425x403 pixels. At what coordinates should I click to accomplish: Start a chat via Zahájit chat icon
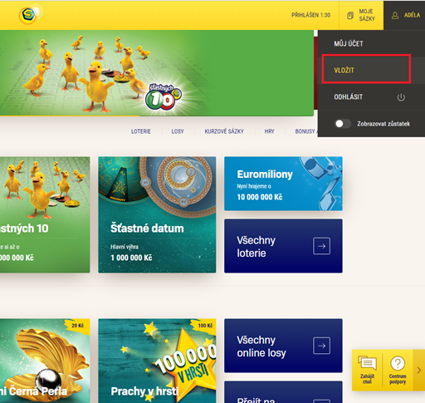tap(367, 363)
